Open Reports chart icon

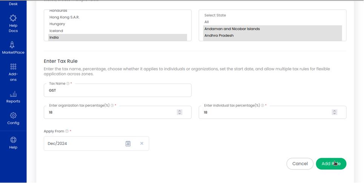[x=13, y=94]
